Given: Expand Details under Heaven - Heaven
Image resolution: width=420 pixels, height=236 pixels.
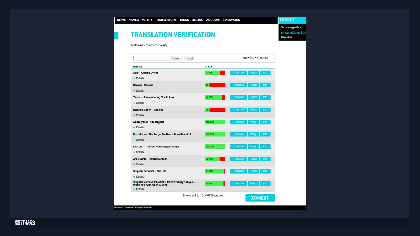Looking at the screenshot, I should (138, 91).
